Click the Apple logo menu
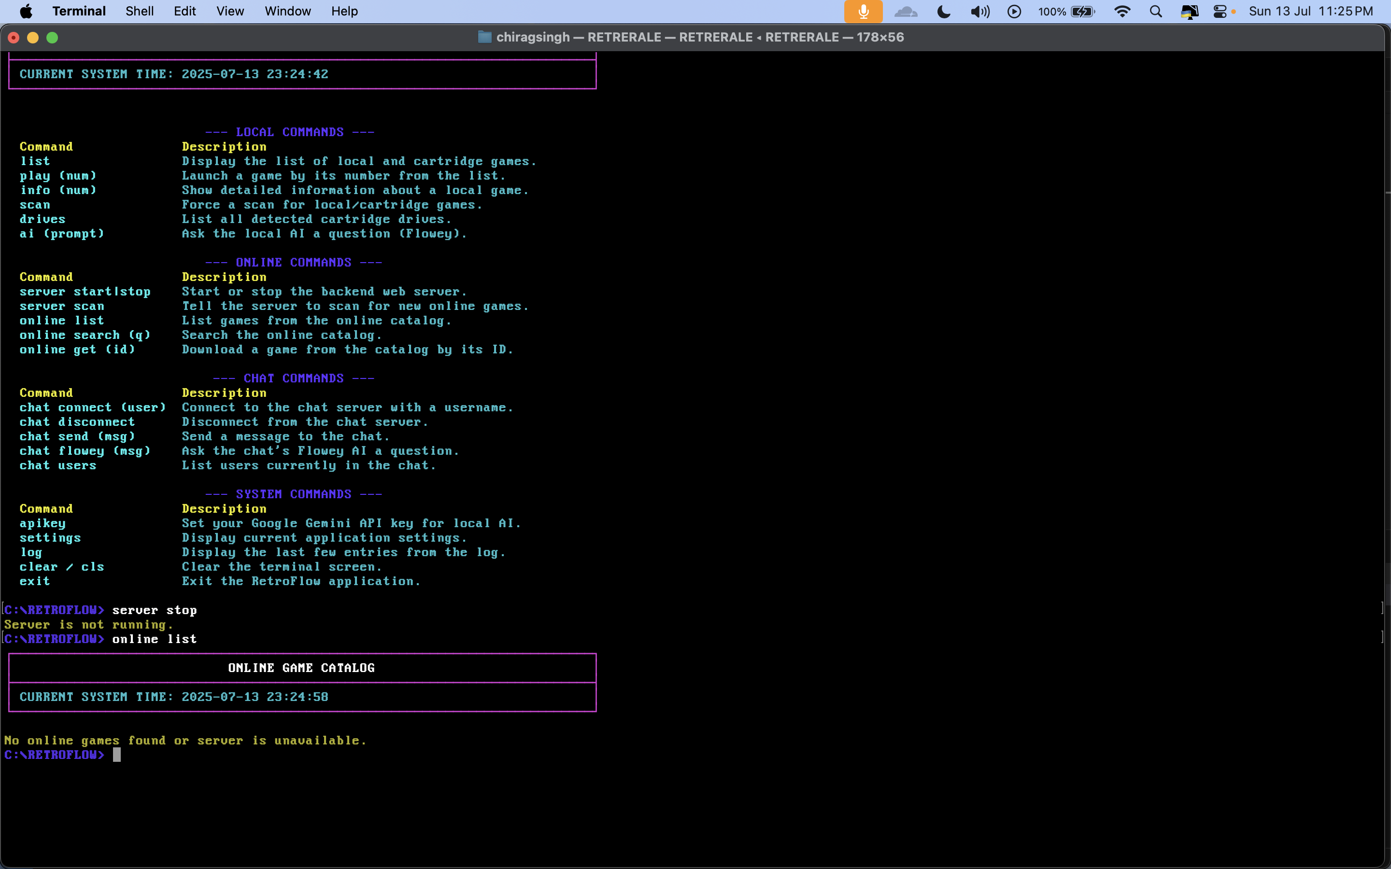The width and height of the screenshot is (1391, 869). pos(26,12)
